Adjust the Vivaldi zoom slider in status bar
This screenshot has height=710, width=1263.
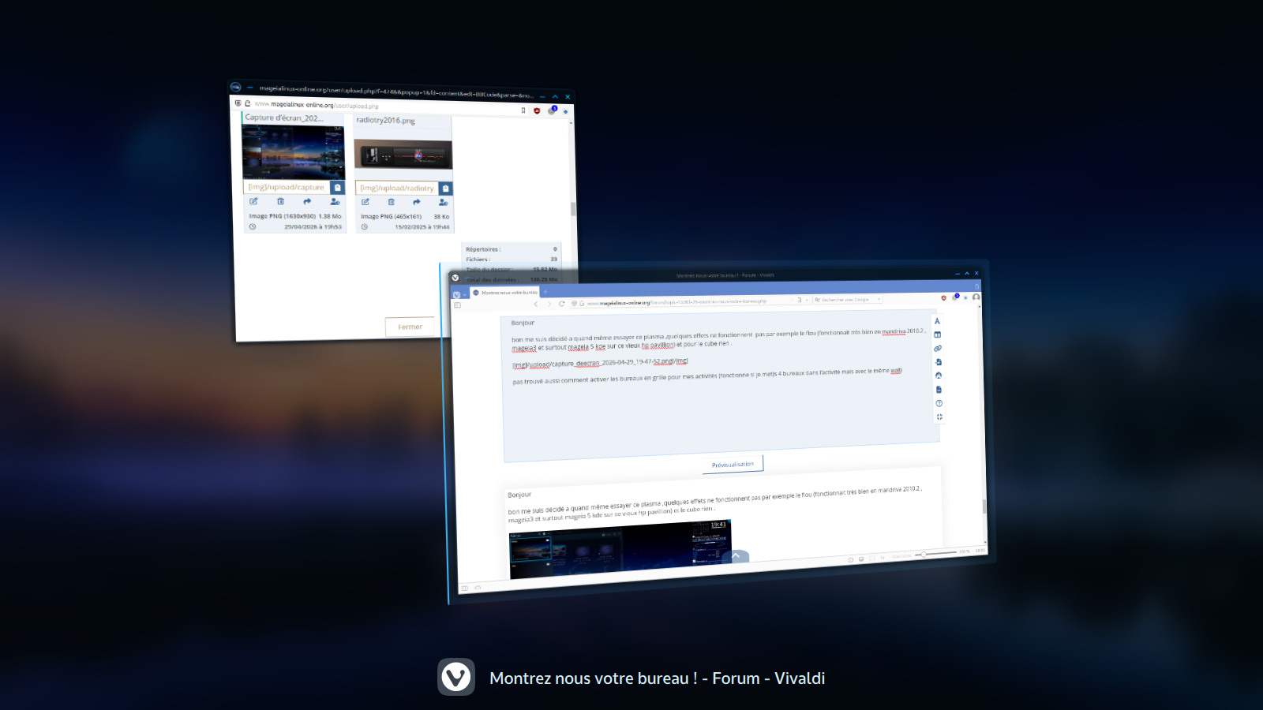pos(935,554)
